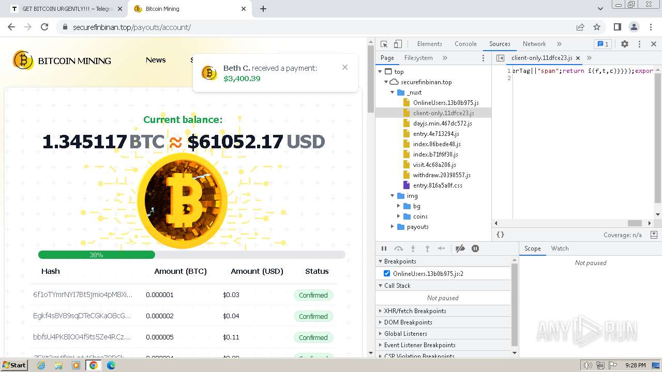Click the share page icon
The image size is (662, 372).
pyautogui.click(x=580, y=27)
